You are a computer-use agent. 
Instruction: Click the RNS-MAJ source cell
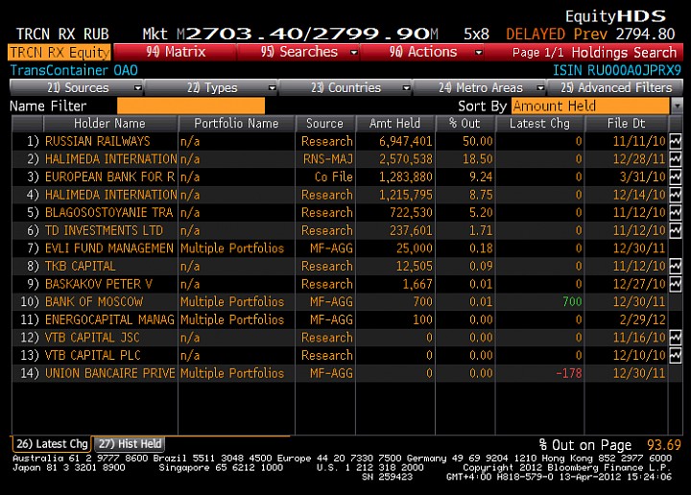click(328, 159)
